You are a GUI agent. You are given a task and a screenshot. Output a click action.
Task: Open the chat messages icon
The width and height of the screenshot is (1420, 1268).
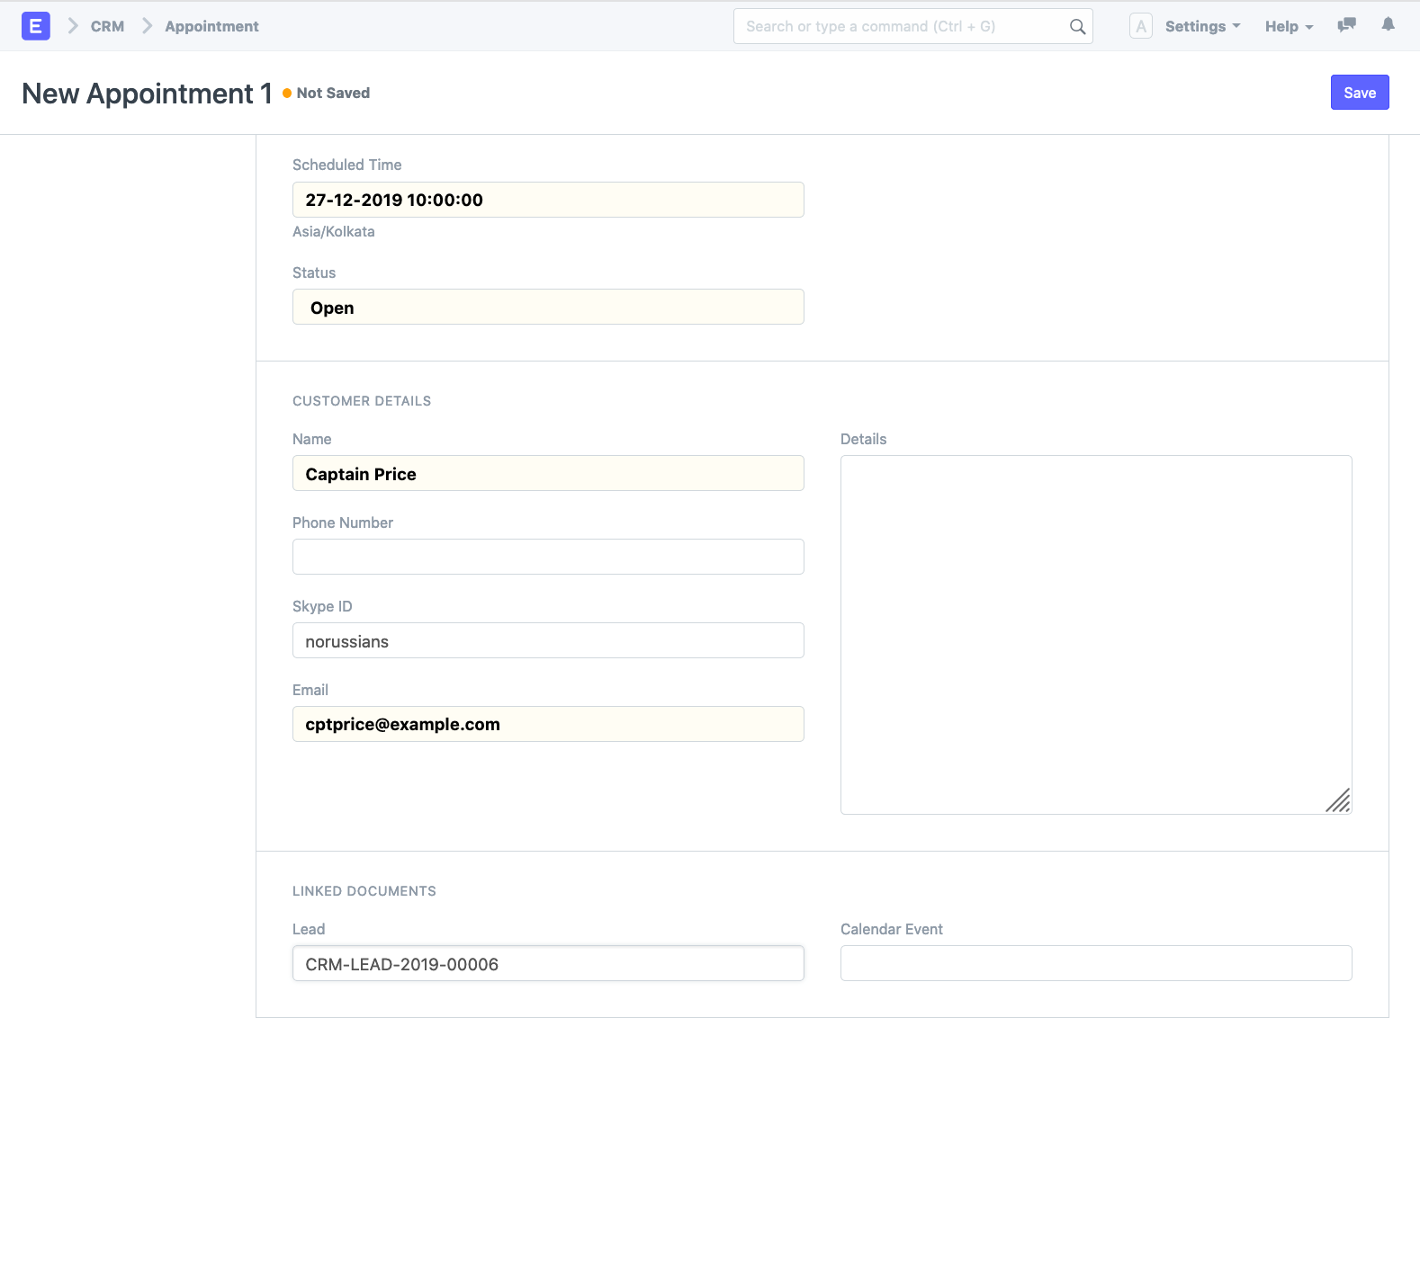click(x=1346, y=25)
